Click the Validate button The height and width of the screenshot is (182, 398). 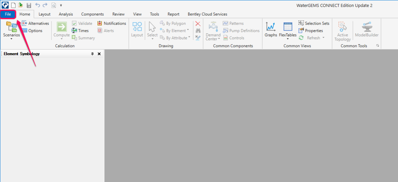pos(82,23)
